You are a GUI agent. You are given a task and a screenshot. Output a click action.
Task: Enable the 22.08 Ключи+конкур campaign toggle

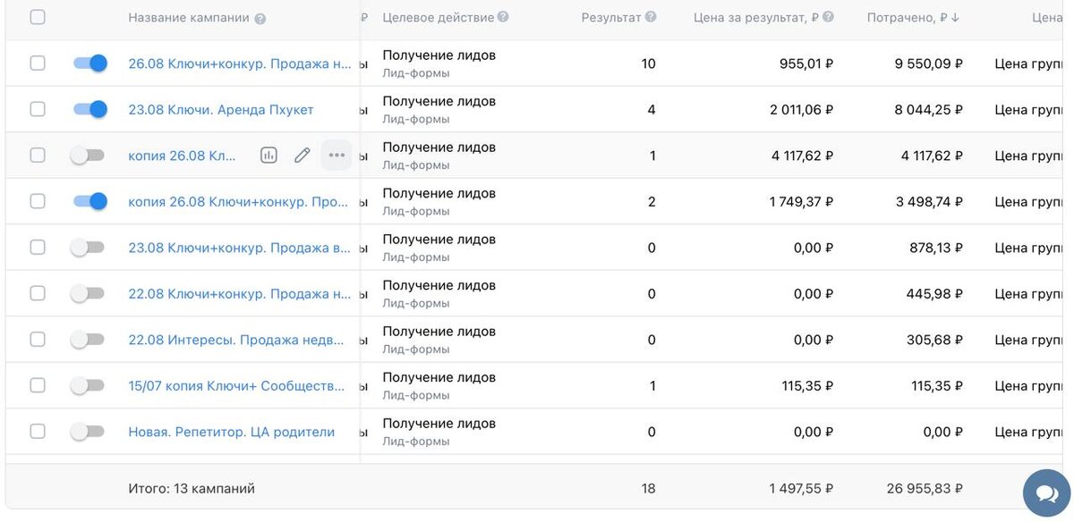[x=88, y=293]
